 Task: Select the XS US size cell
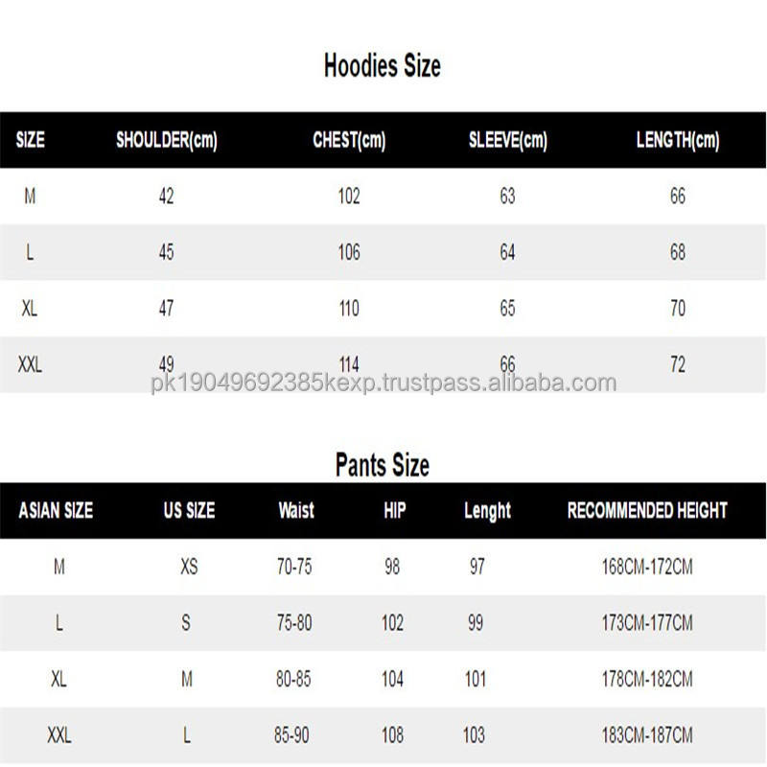[189, 567]
